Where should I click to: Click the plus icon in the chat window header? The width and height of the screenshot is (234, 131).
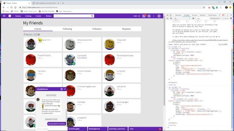tap(62, 89)
